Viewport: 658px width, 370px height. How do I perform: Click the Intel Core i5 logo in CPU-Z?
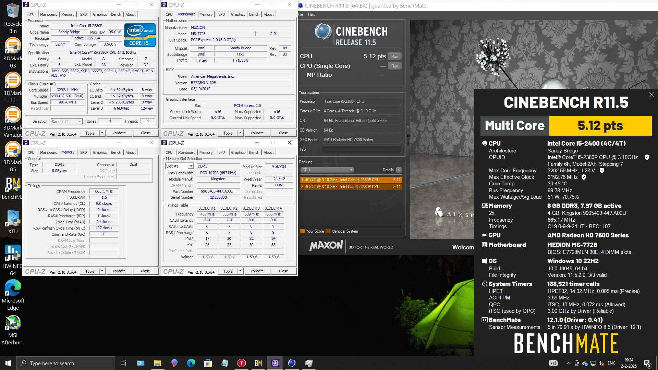point(140,35)
